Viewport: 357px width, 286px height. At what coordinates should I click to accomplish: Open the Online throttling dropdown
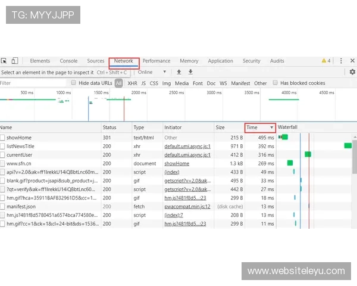pos(152,72)
